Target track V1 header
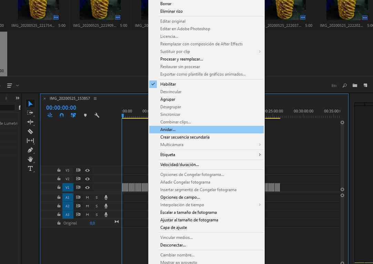This screenshot has height=264, width=373. click(x=68, y=187)
